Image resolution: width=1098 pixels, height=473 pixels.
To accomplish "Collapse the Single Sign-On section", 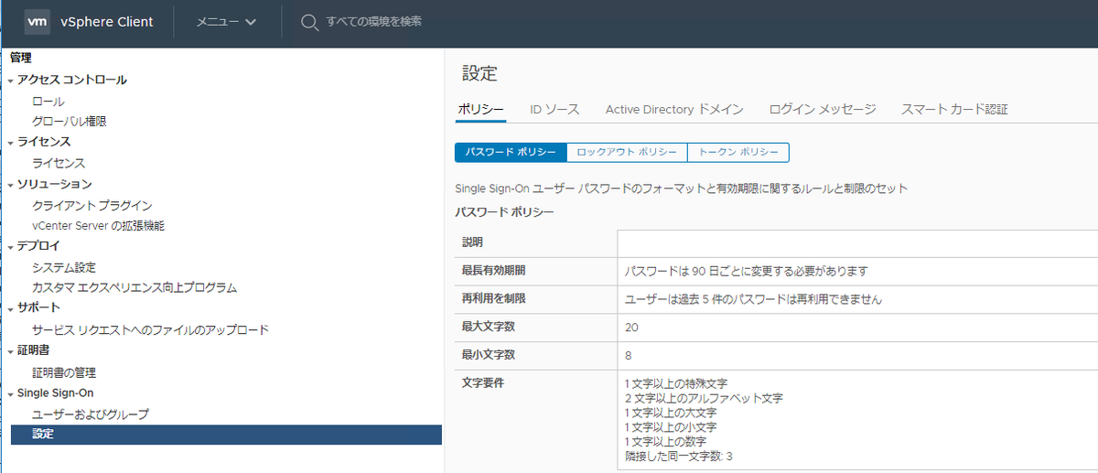I will coord(11,393).
